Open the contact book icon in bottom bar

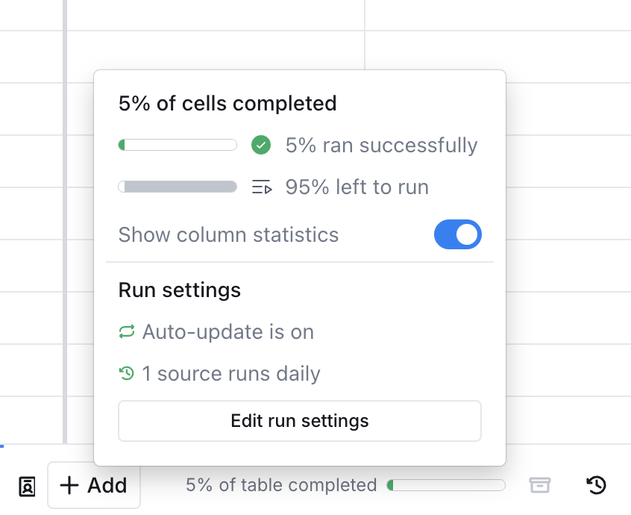tap(27, 486)
